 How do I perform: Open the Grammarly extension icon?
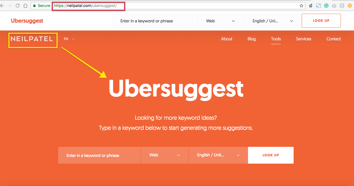coord(326,6)
